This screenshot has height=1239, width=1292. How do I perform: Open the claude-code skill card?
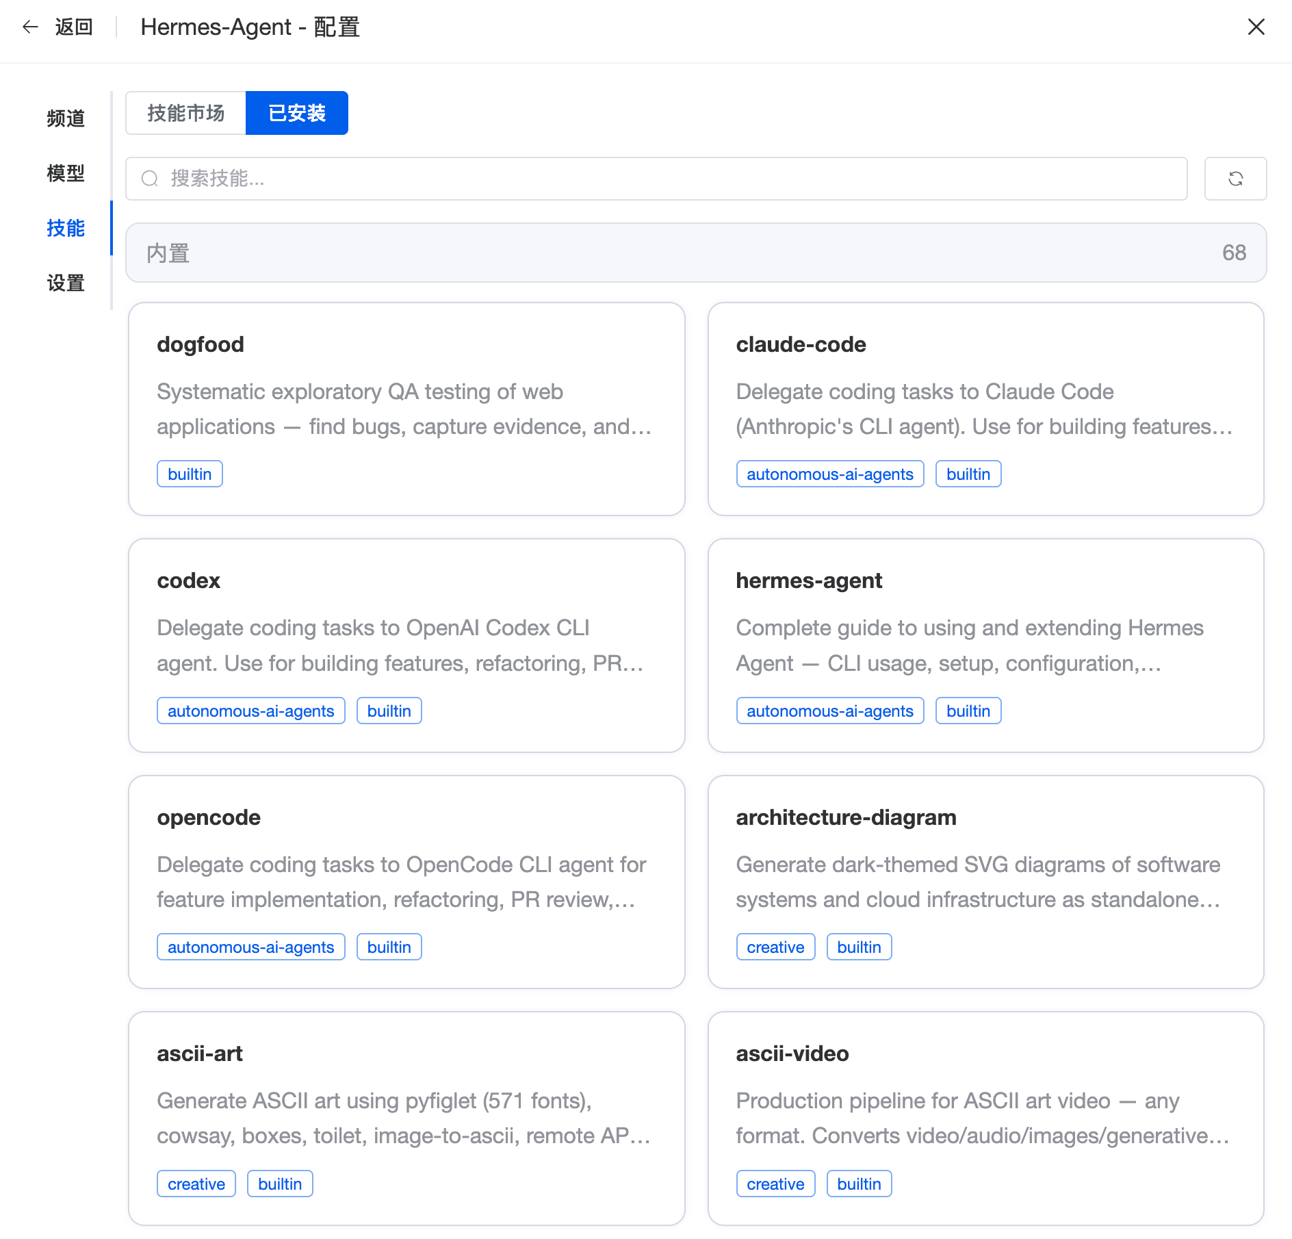[x=985, y=409]
